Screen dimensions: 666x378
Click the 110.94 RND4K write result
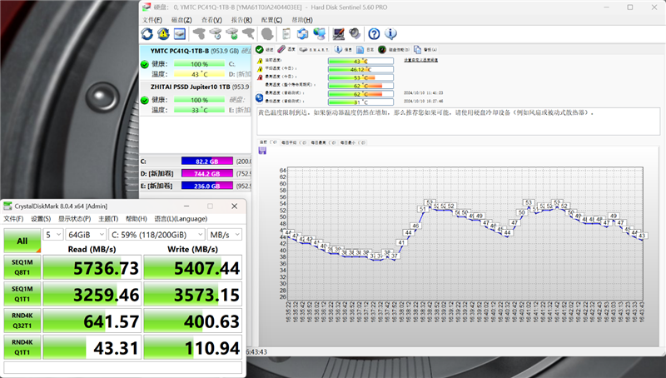[x=193, y=347]
